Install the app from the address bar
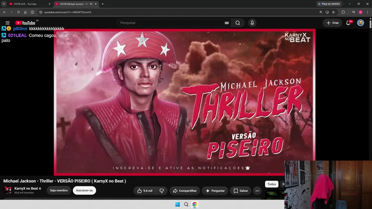 point(327,12)
